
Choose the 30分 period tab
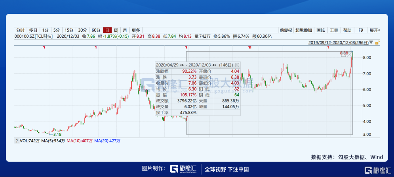coord(82,30)
